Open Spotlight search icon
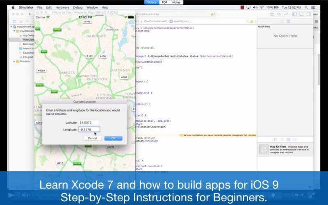Image resolution: width=328 pixels, height=205 pixels. (x=306, y=7)
